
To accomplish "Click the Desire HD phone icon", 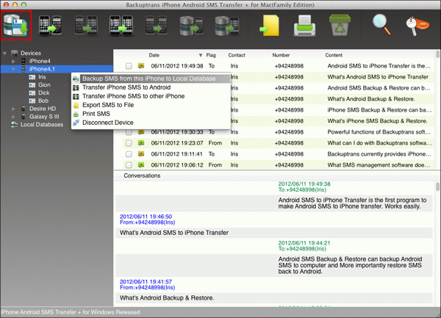I will tap(24, 109).
